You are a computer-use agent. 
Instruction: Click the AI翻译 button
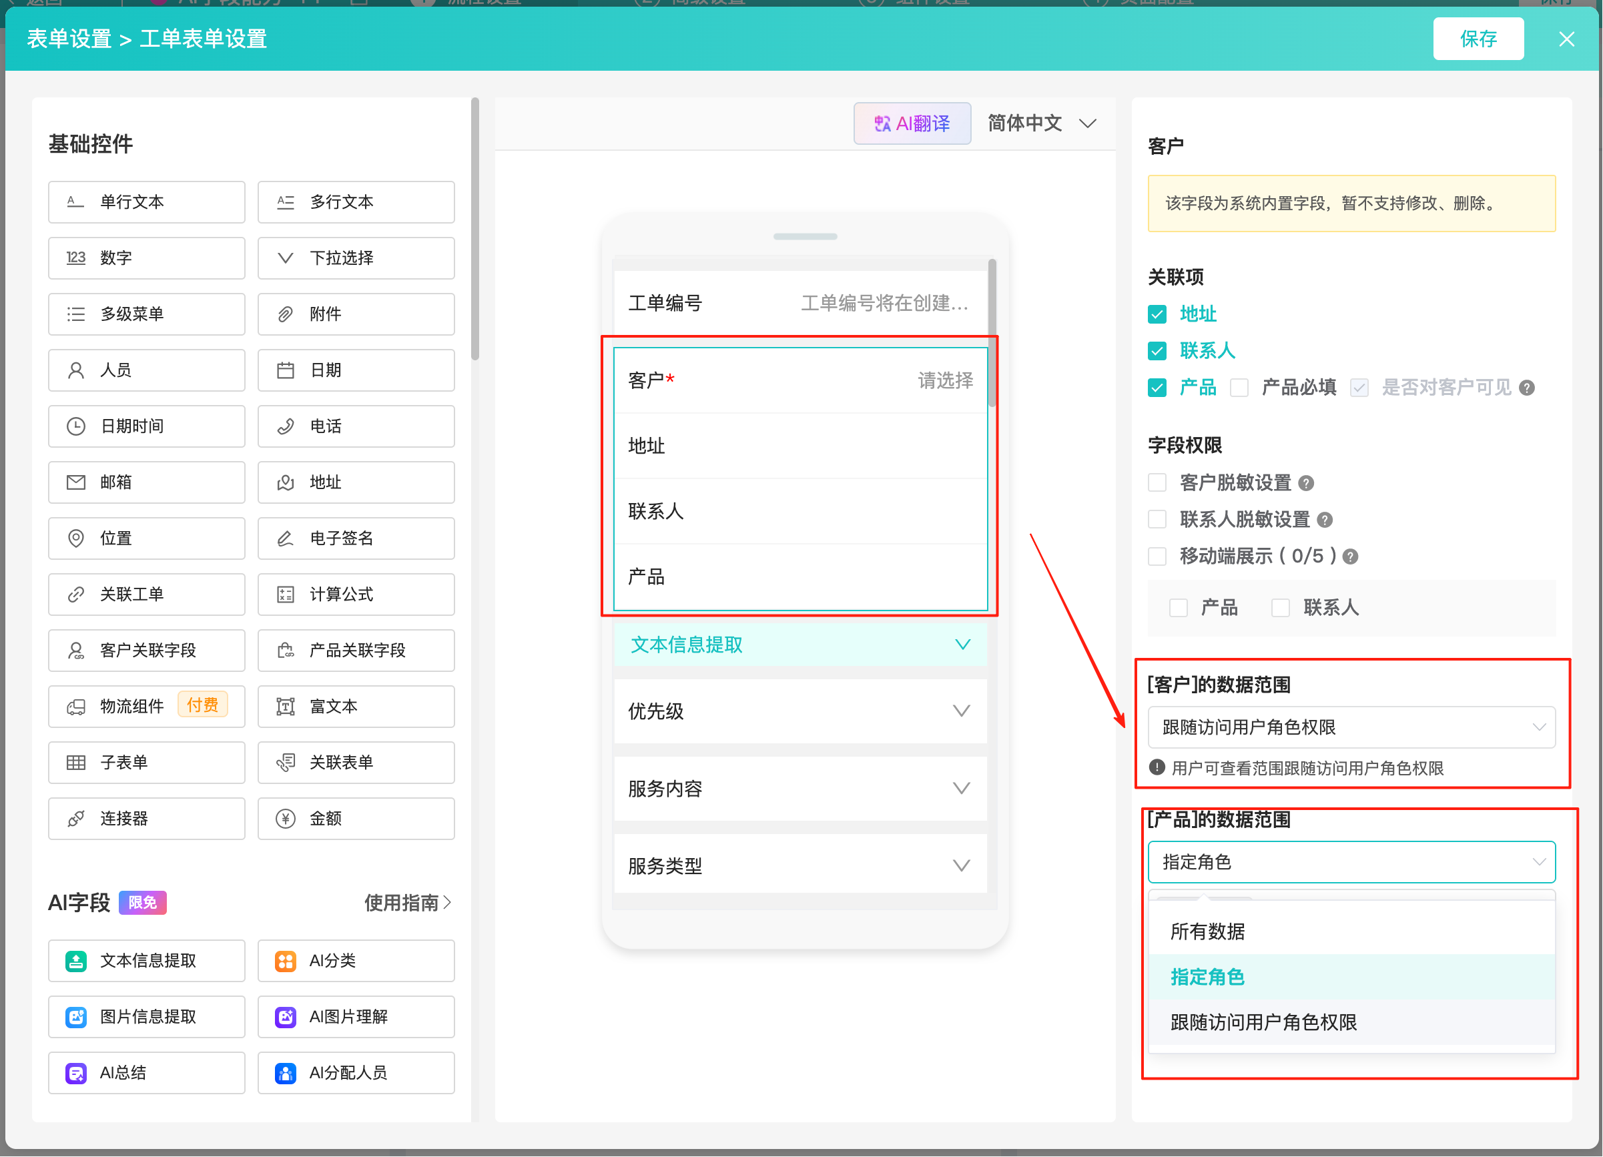click(x=912, y=123)
